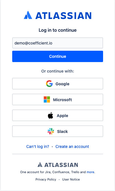Image resolution: width=115 pixels, height=191 pixels.
Task: Continue with Apple sign-in button
Action: click(x=58, y=115)
